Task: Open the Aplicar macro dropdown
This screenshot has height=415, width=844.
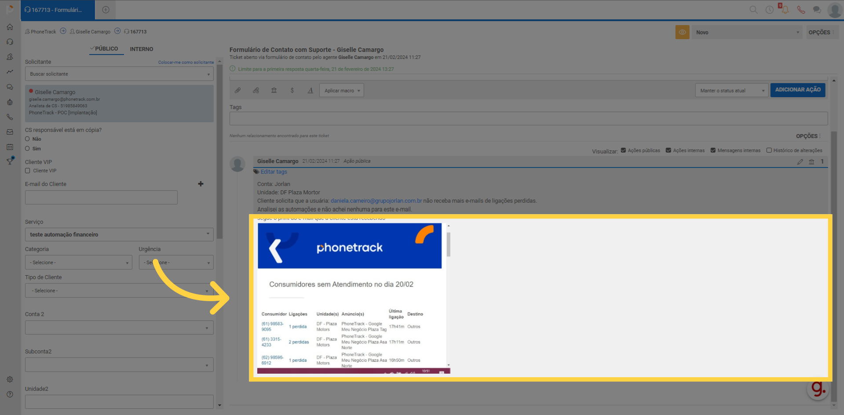Action: pyautogui.click(x=342, y=91)
